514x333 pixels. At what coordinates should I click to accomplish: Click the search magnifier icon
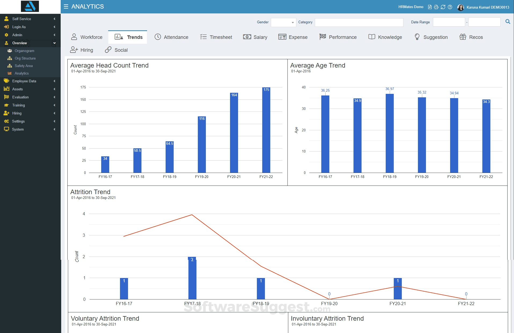[x=508, y=22]
